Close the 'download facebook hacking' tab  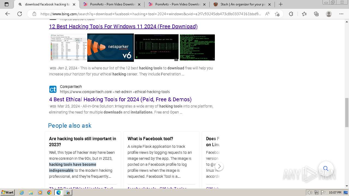tap(74, 4)
